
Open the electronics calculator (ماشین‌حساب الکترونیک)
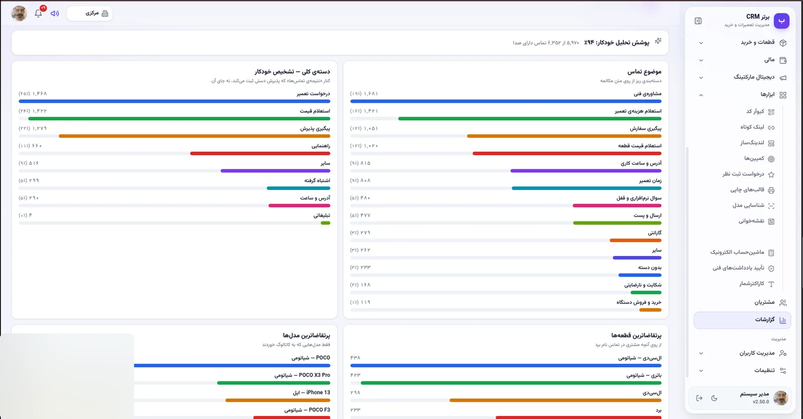pyautogui.click(x=742, y=253)
